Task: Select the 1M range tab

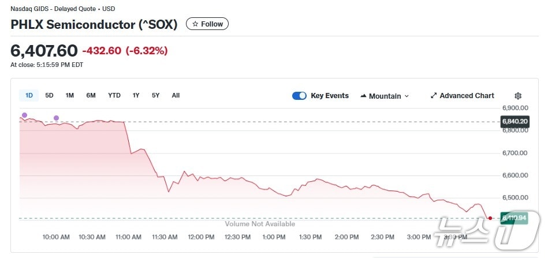Action: (69, 95)
